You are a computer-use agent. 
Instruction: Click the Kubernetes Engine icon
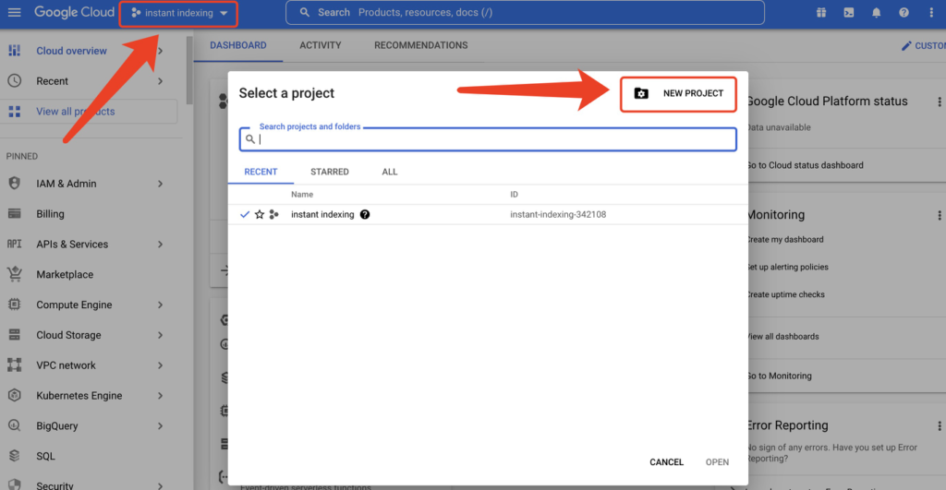(x=15, y=395)
